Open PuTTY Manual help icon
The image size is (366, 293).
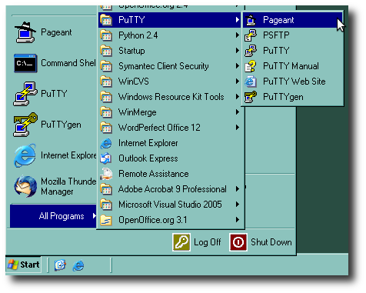[251, 66]
